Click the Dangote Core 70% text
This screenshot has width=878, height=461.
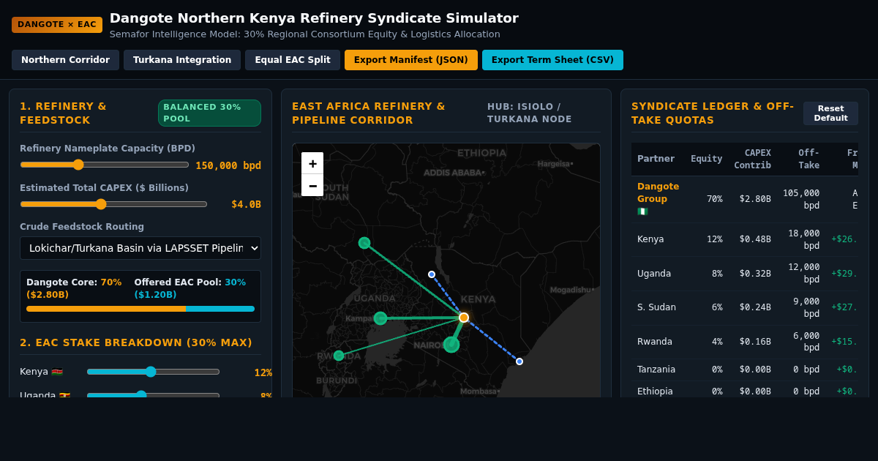(x=74, y=288)
